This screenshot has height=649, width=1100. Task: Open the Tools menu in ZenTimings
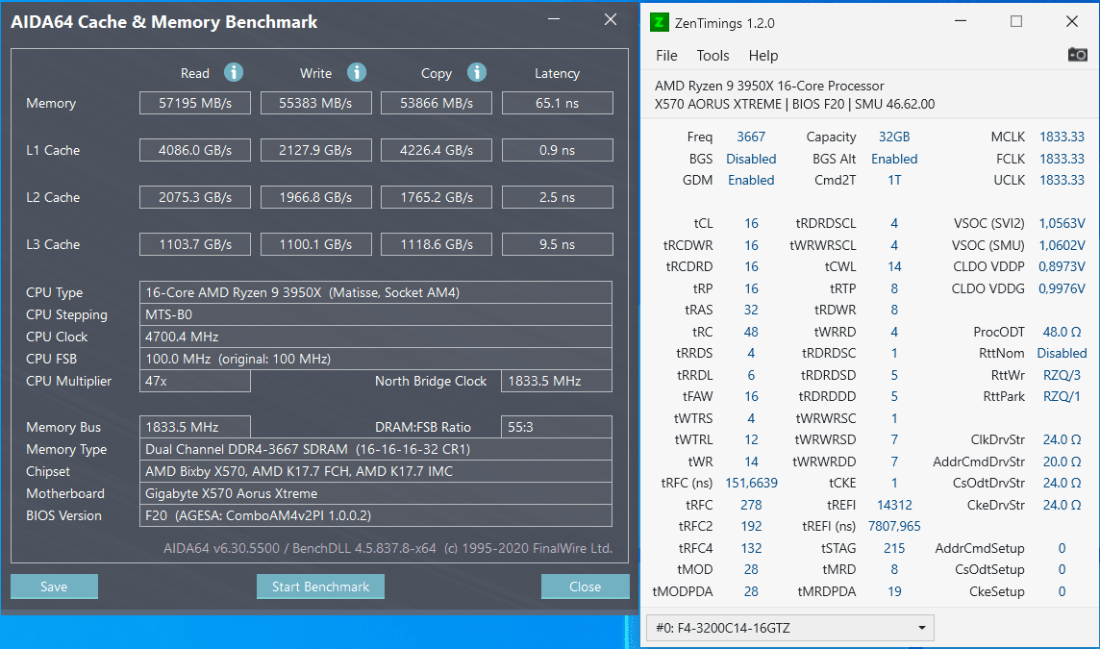[x=712, y=56]
